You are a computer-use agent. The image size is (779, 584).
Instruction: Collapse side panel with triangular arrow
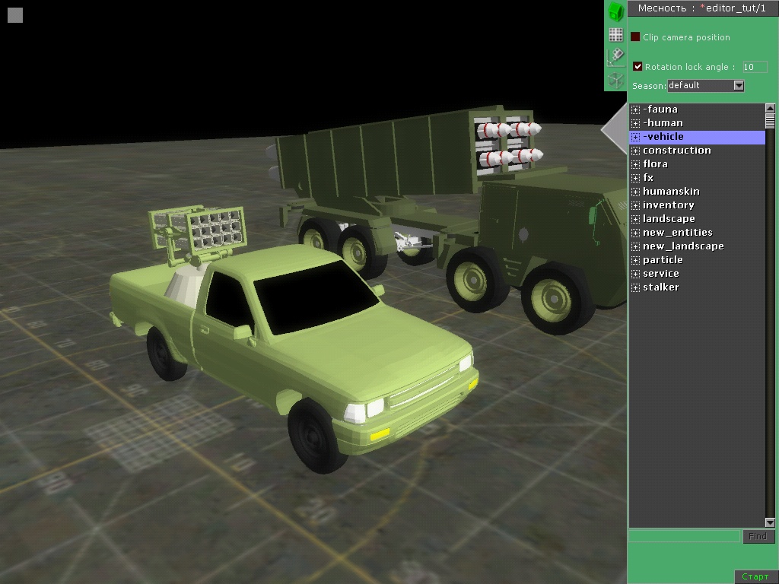[615, 129]
